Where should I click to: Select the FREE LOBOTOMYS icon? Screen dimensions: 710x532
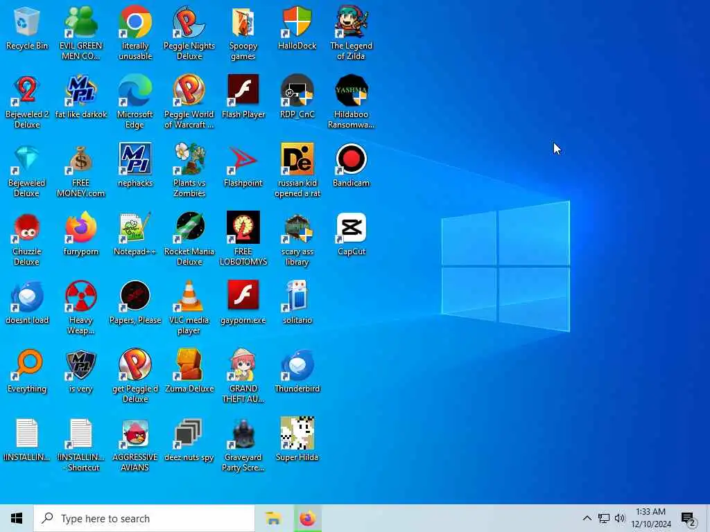tap(243, 239)
